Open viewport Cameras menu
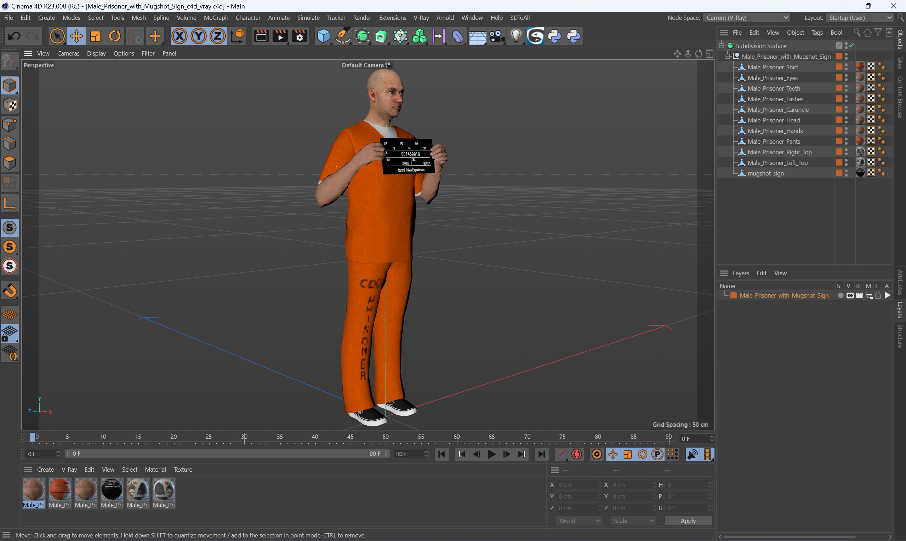Screen dimensions: 906x541 [x=68, y=53]
